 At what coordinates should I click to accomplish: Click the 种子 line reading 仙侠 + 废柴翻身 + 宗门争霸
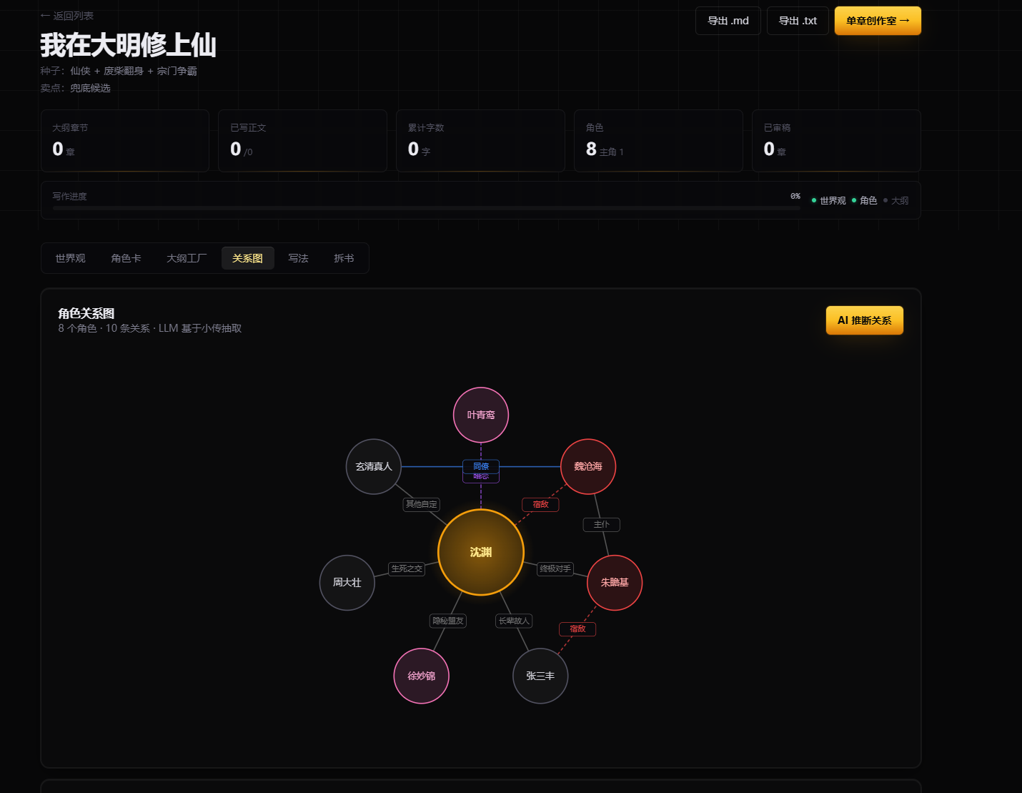click(x=119, y=71)
